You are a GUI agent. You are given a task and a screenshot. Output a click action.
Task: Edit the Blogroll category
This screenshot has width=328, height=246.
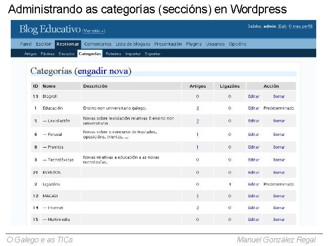click(x=253, y=96)
